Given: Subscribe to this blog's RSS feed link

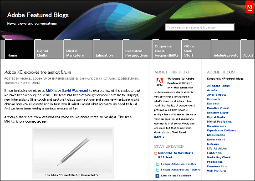Looking at the screenshot, I should pyautogui.click(x=175, y=155).
